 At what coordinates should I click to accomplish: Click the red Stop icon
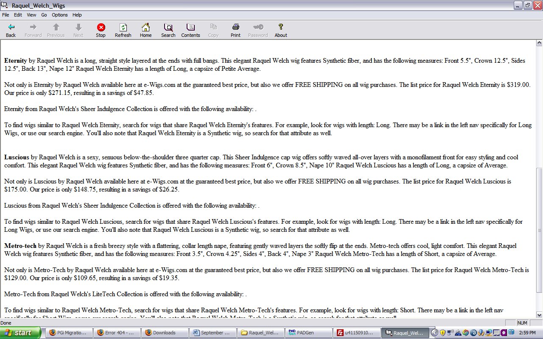coord(101,28)
